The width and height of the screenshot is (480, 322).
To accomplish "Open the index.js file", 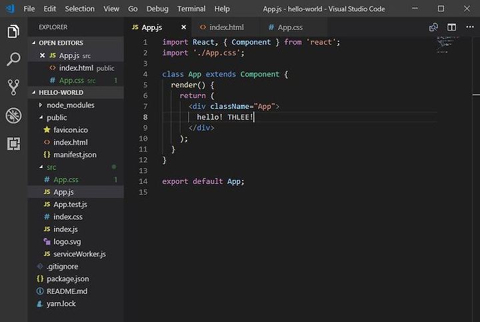I will [76, 229].
